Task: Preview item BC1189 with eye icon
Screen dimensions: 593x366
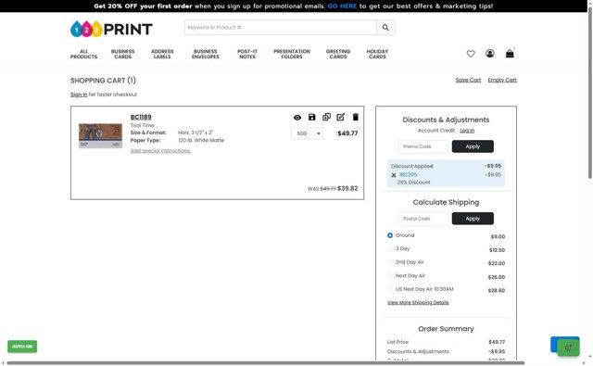Action: coord(297,117)
